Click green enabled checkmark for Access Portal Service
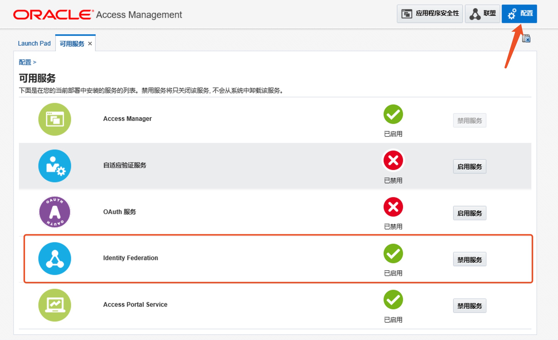The image size is (558, 340). pyautogui.click(x=393, y=300)
